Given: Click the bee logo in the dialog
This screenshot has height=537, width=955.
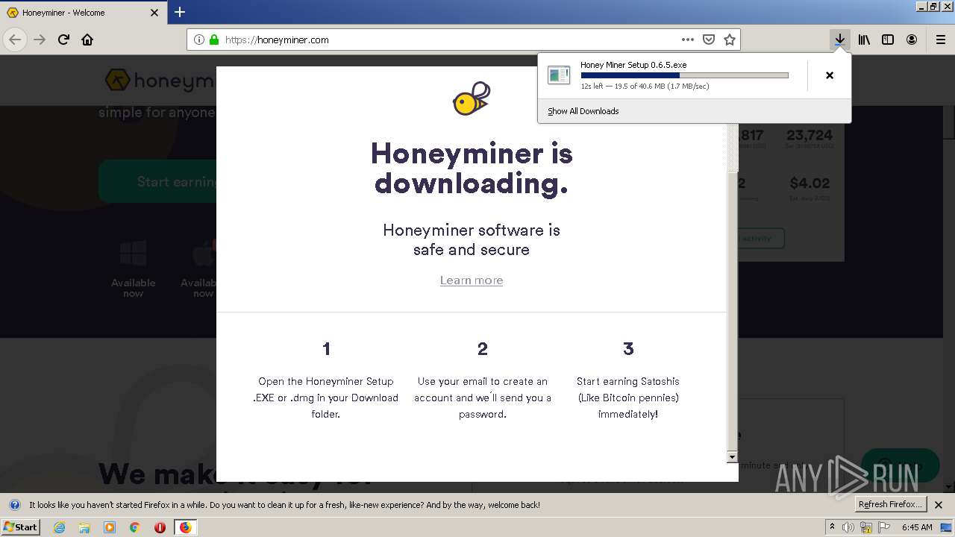Looking at the screenshot, I should tap(472, 98).
